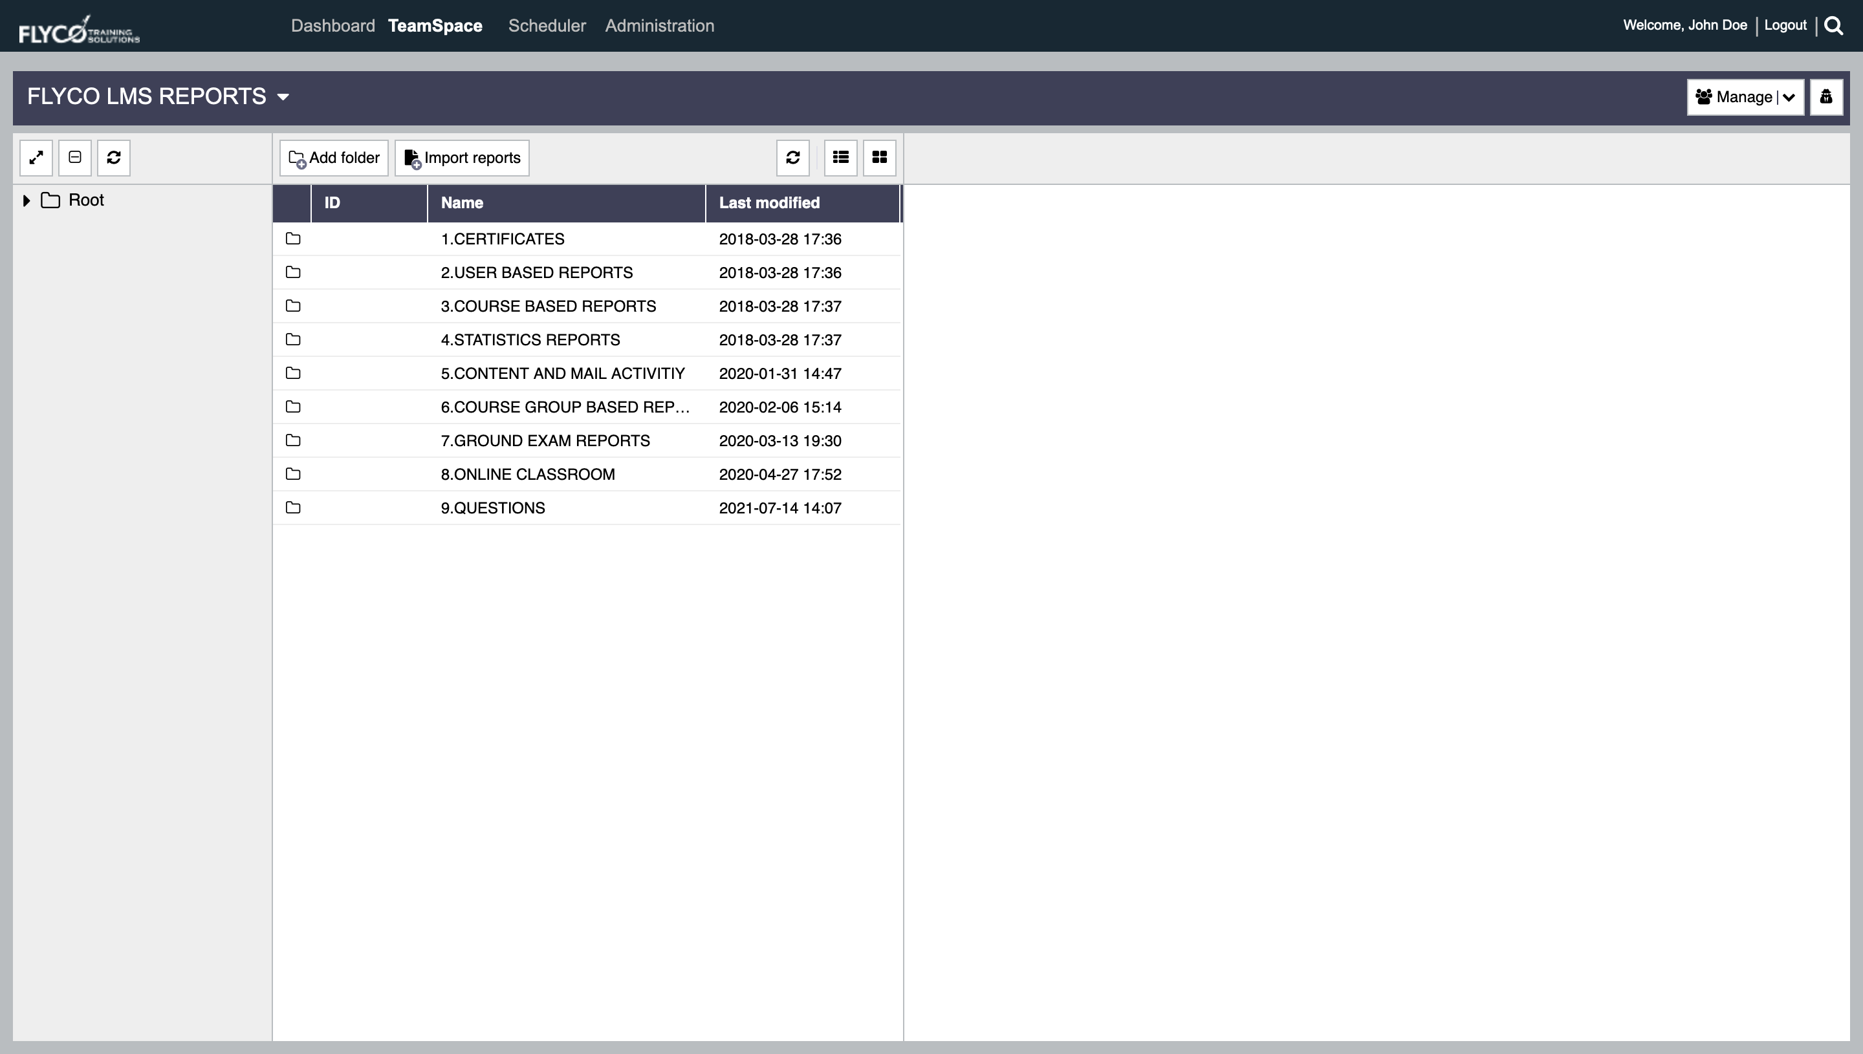1863x1054 pixels.
Task: Select the 2.USER BASED REPORTS folder name
Action: pyautogui.click(x=536, y=272)
